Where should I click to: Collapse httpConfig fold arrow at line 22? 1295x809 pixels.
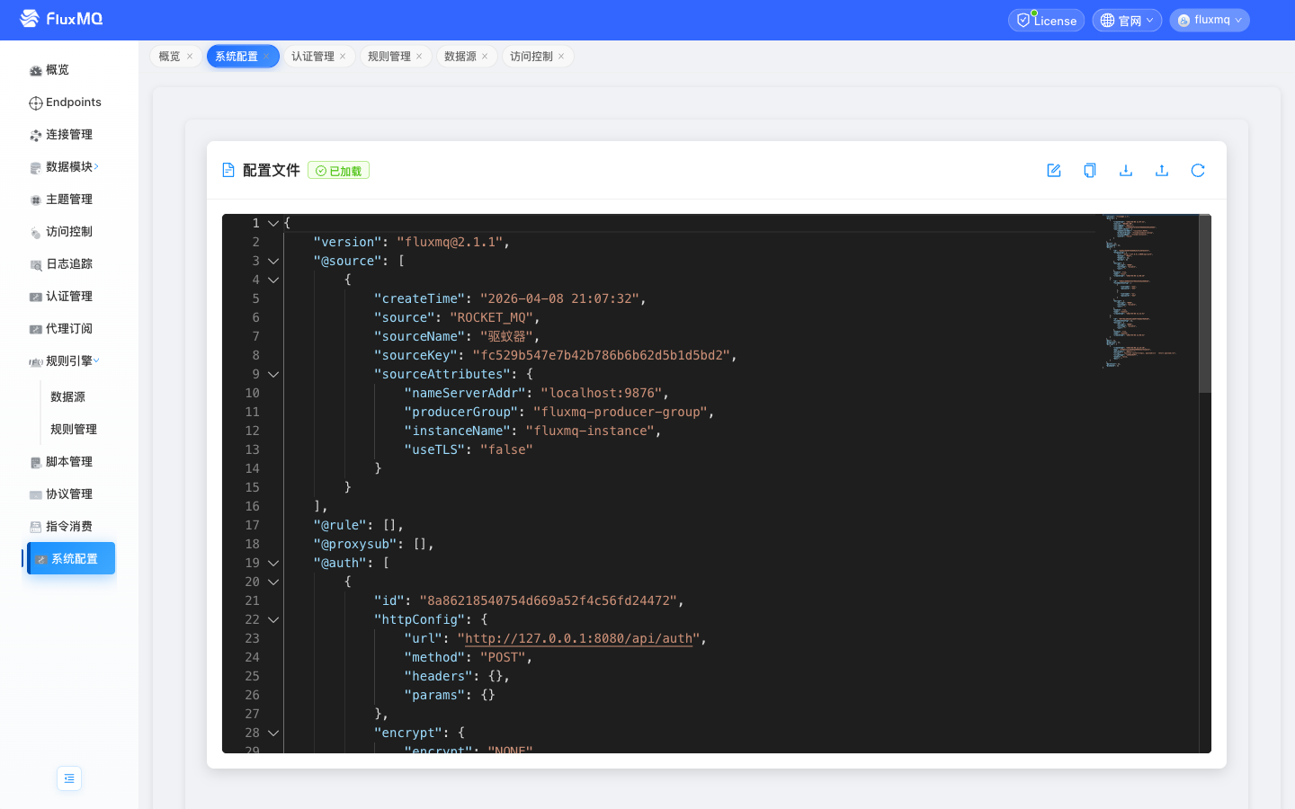(x=273, y=619)
